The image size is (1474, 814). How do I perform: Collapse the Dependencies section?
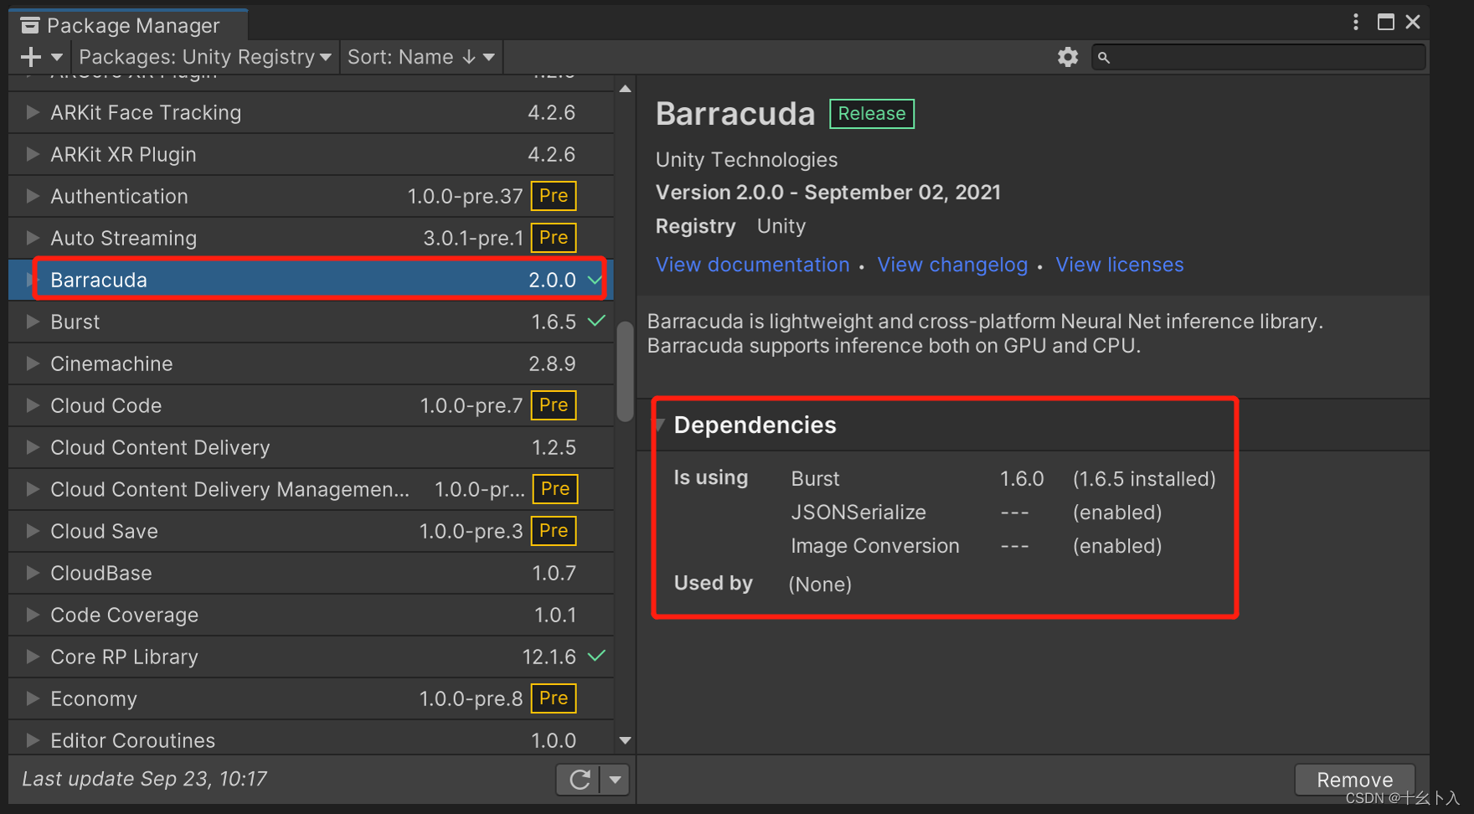click(x=660, y=425)
